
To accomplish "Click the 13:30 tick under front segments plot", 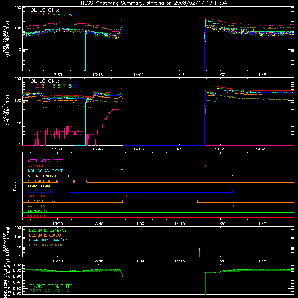I will [57, 75].
